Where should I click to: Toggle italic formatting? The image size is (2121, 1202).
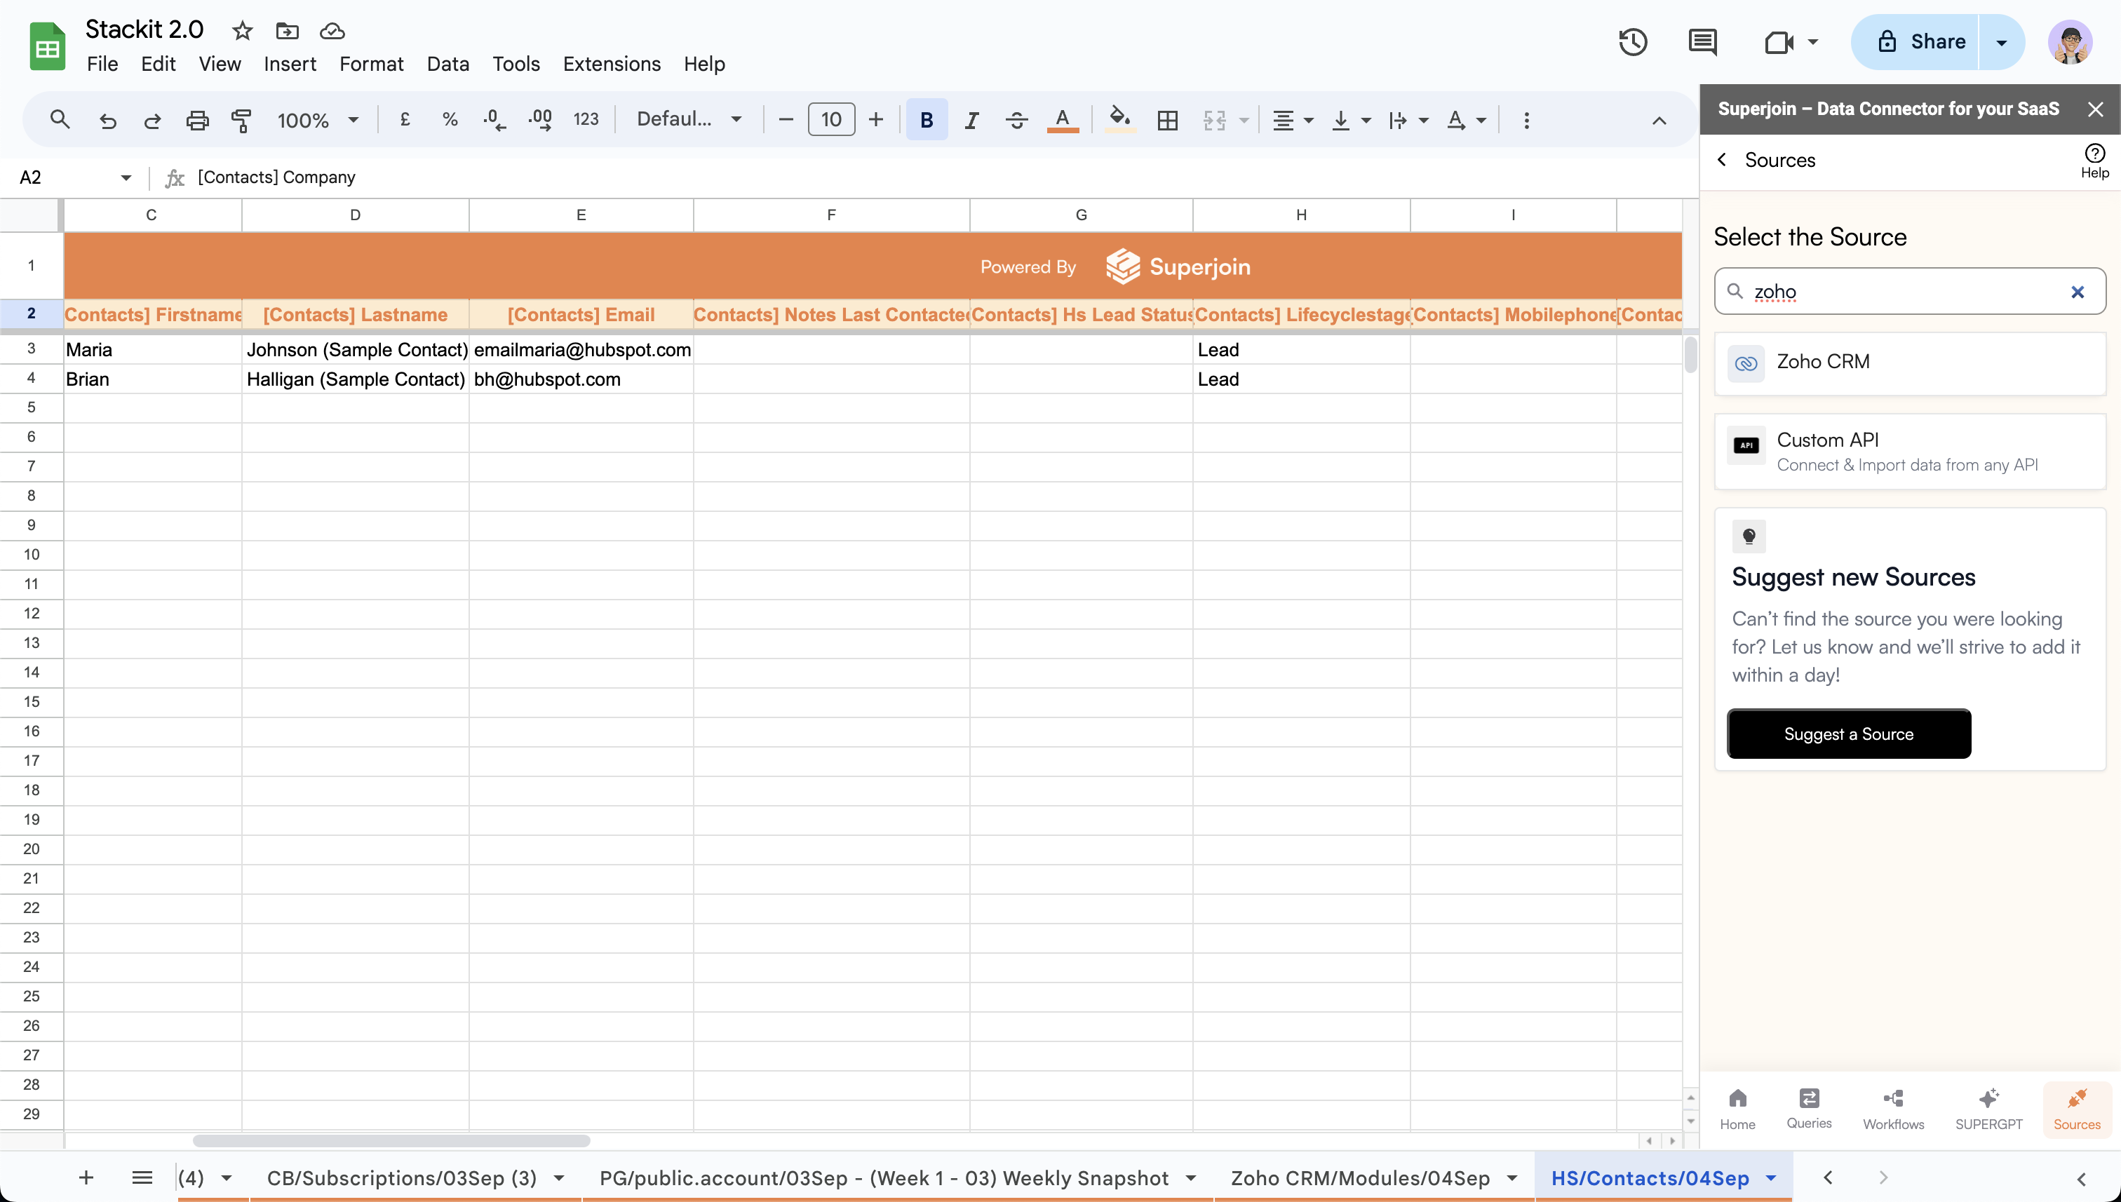[971, 121]
